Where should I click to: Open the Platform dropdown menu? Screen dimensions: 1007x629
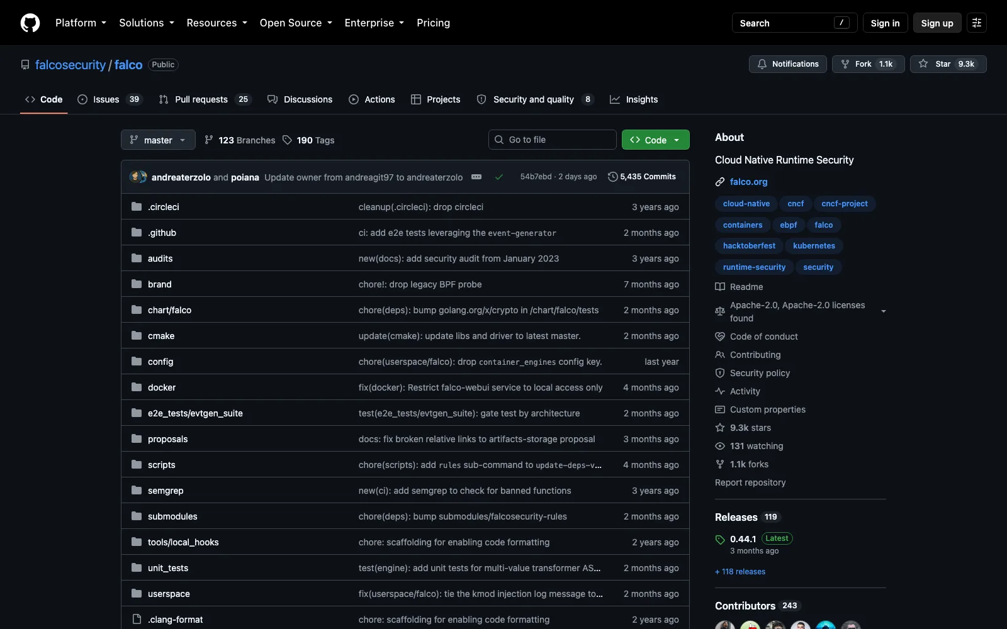(81, 23)
